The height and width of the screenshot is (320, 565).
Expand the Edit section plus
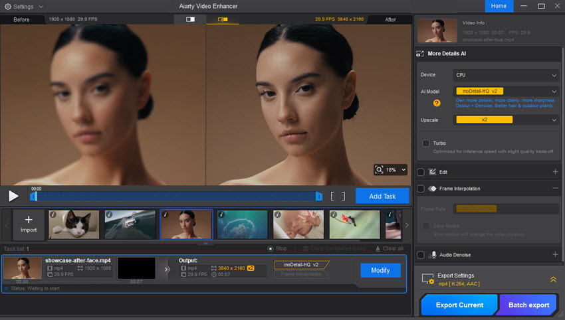click(x=555, y=172)
